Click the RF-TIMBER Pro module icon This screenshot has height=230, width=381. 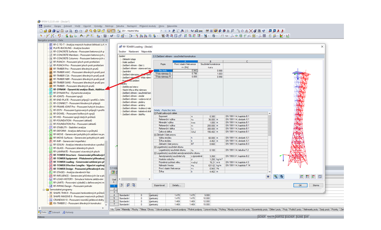51,69
